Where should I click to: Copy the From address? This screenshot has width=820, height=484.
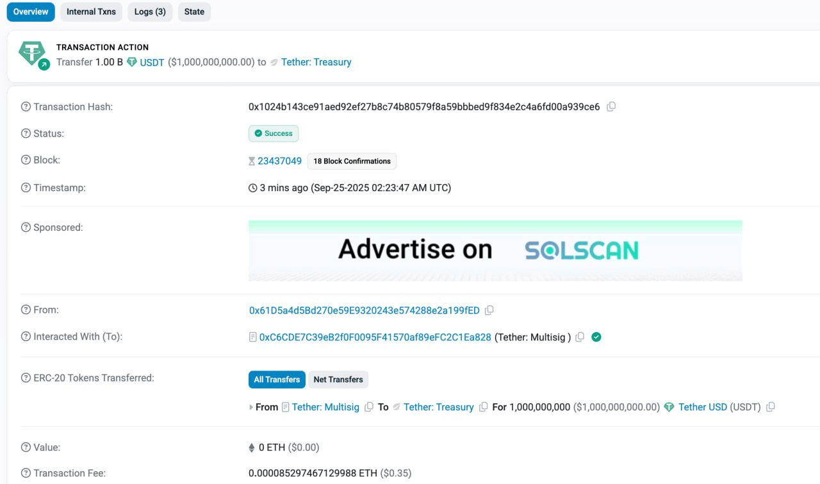489,310
